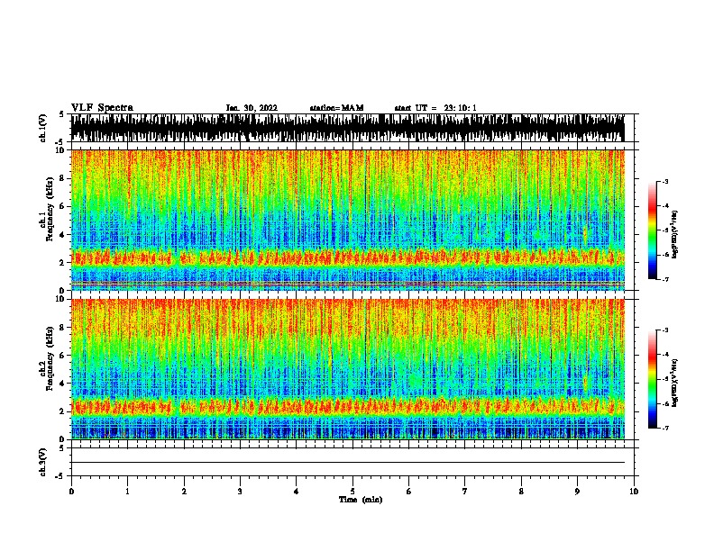Click time axis tick label "2"
Viewport: 714px width, 551px height.
click(x=184, y=492)
